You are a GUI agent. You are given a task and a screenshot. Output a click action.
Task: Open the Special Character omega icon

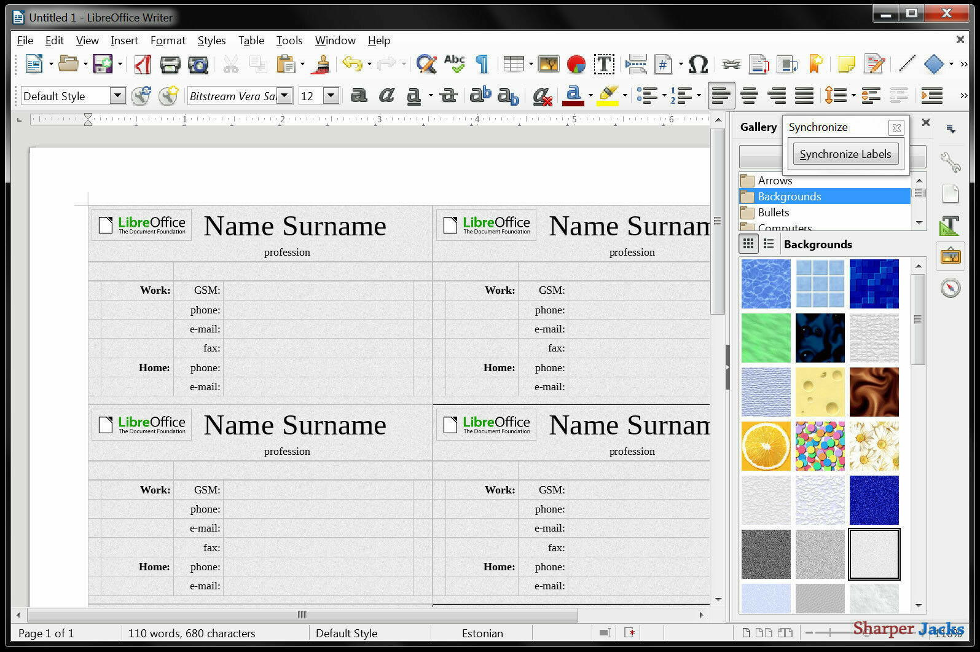pyautogui.click(x=699, y=64)
